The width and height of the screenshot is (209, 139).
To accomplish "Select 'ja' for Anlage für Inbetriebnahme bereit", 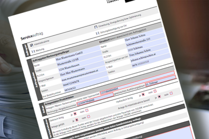I will [x=159, y=97].
